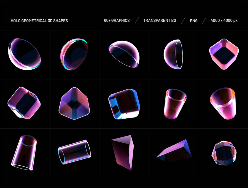
Task: Click the HOLO GEOMETRICAL 3D SHAPES title
Action: 39,21
